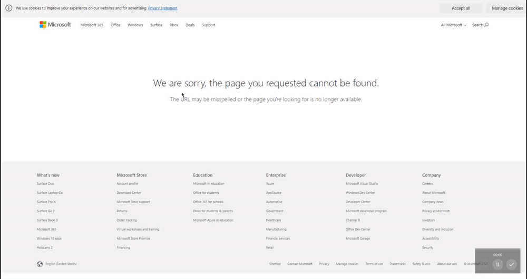Screen dimensions: 527x279
Task: Open Company news link
Action: click(433, 202)
